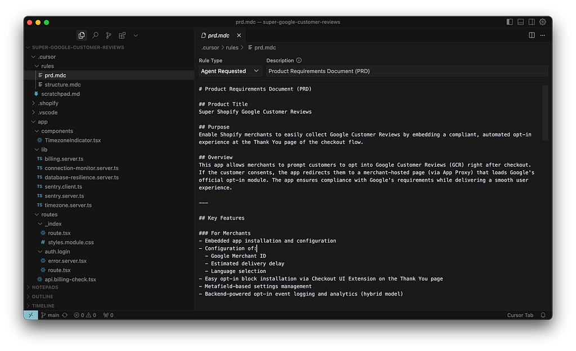Expand the NOTEPADS section
This screenshot has height=351, width=576.
pos(45,287)
